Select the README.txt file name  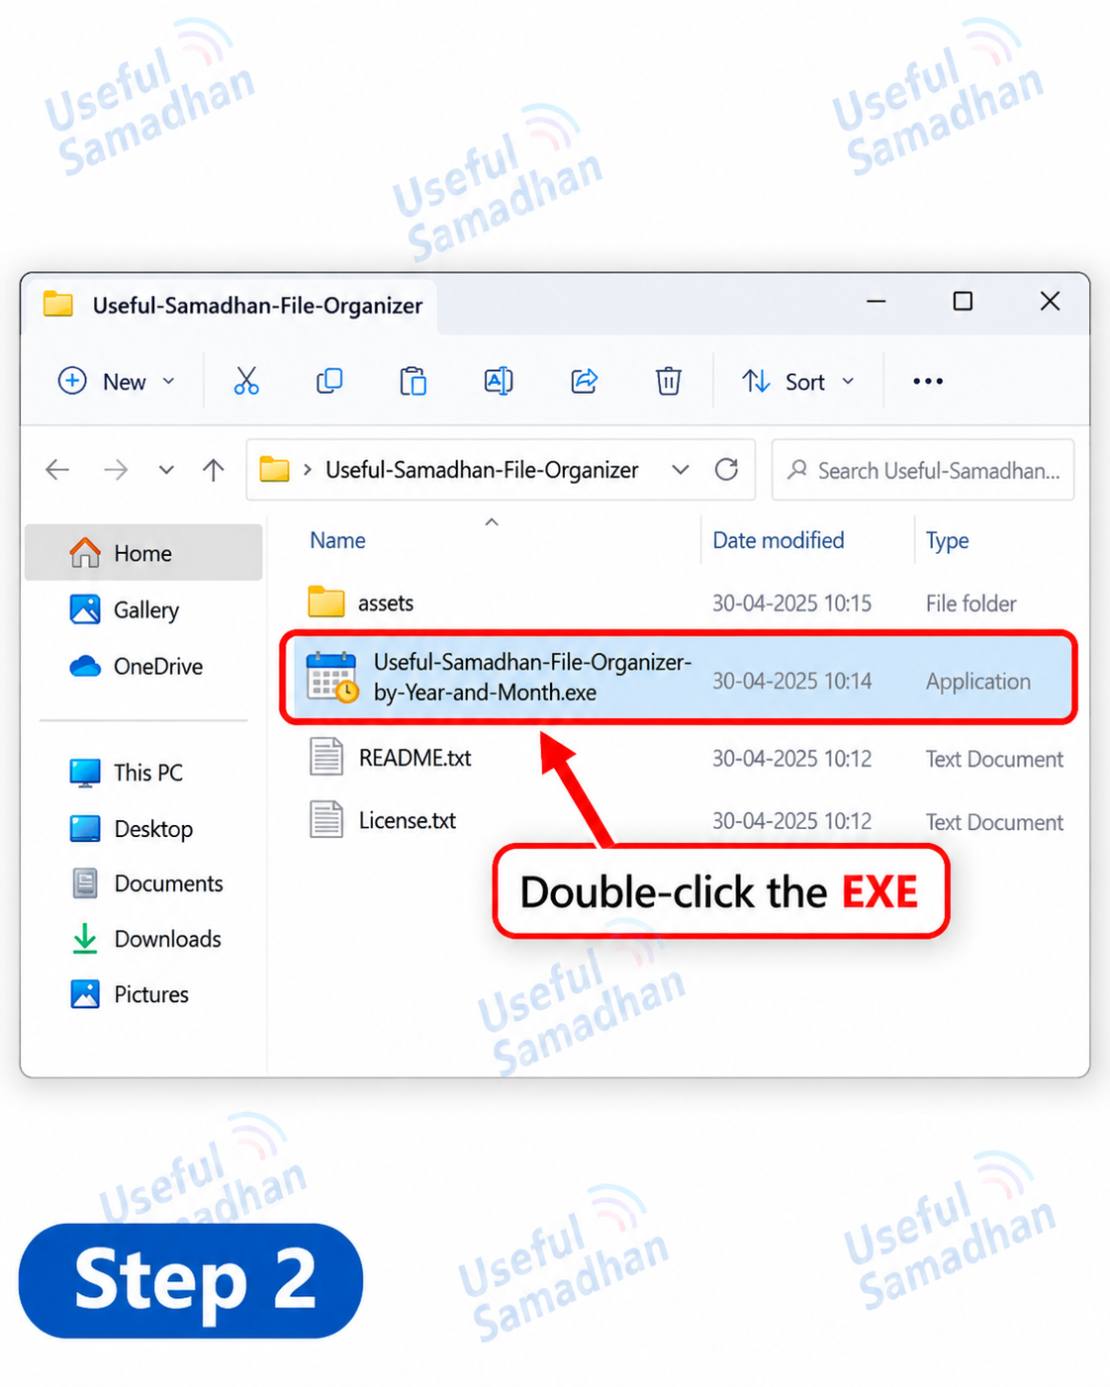[x=416, y=758]
